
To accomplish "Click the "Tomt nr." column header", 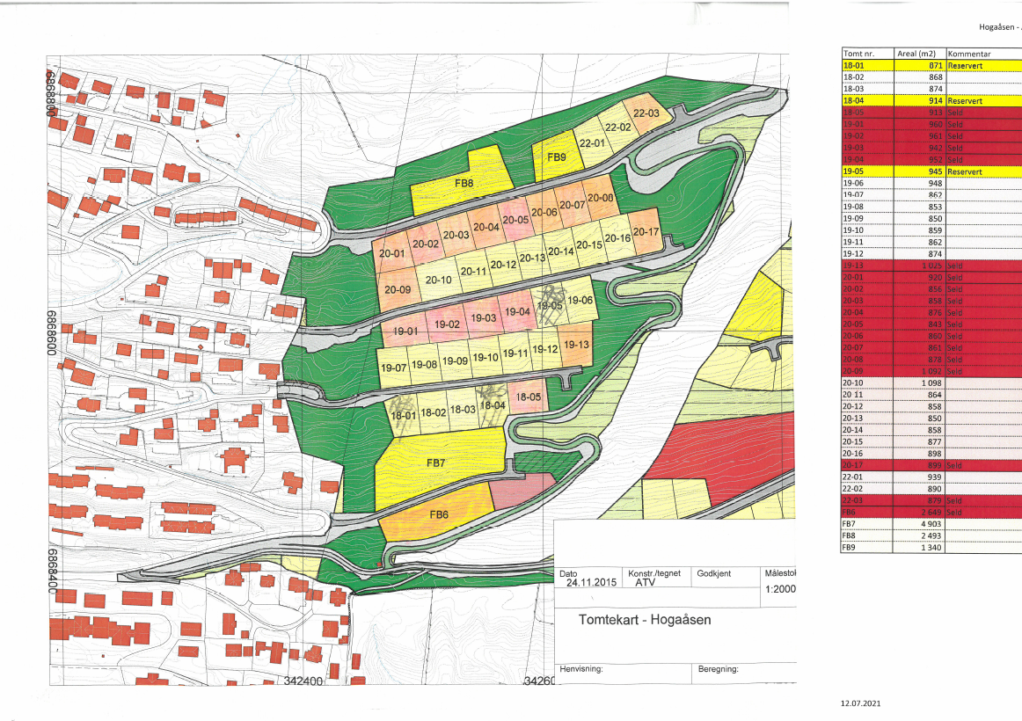I will tap(859, 55).
